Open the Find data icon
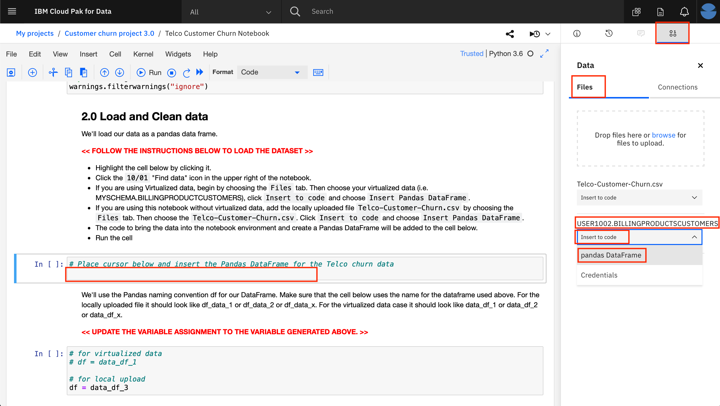The image size is (720, 406). (x=672, y=33)
